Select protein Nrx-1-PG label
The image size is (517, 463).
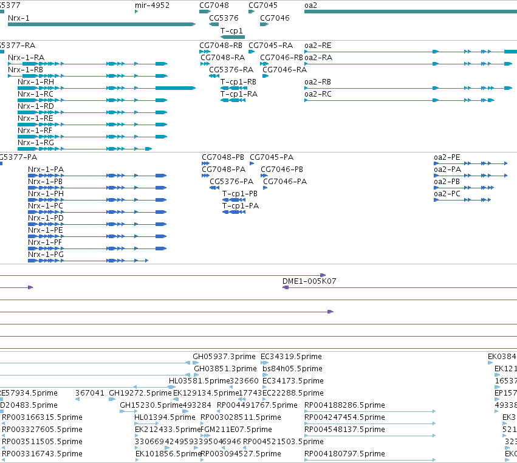point(46,255)
